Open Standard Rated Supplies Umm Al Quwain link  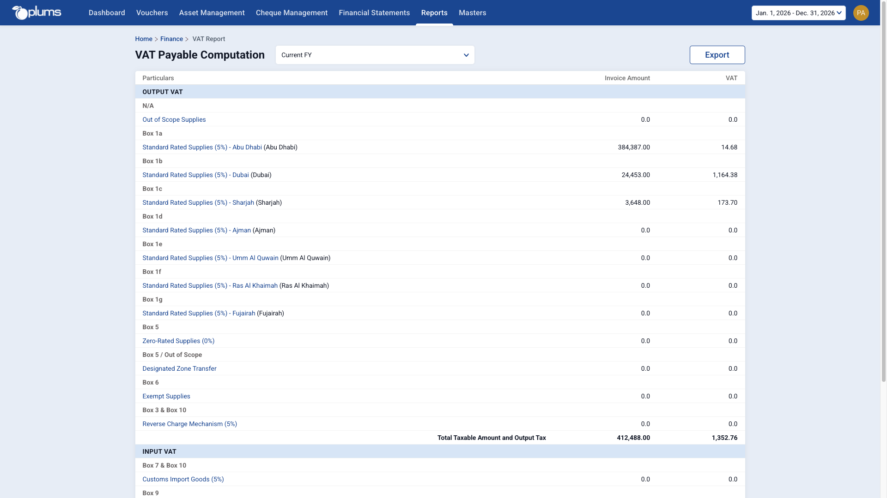(x=210, y=258)
